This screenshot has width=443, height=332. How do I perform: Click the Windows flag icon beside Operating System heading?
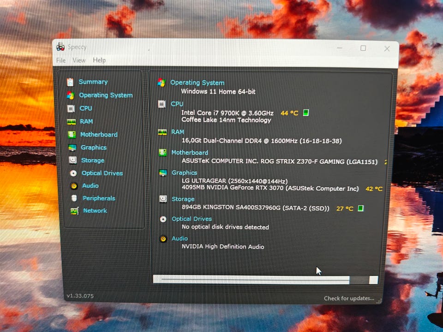[162, 83]
